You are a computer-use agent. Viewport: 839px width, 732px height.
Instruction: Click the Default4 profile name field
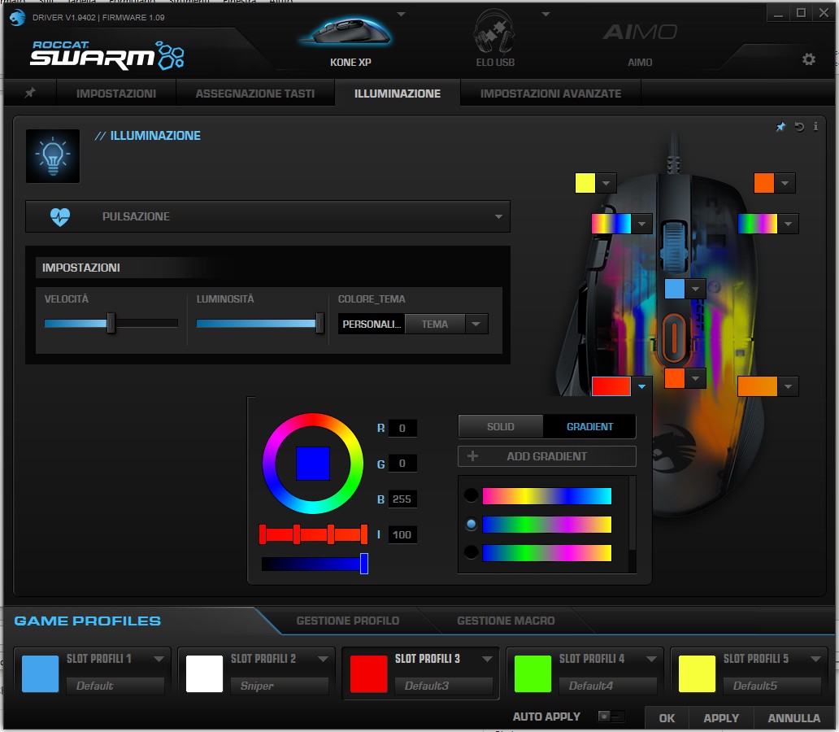[607, 686]
